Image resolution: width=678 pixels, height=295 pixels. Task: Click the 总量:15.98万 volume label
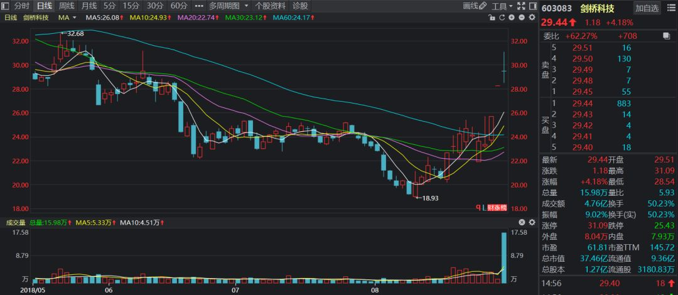(51, 223)
